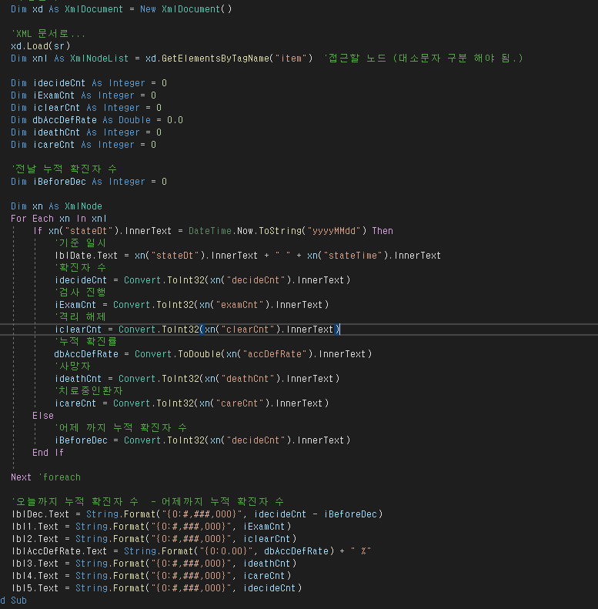
Task: Click the "{0:0.00}" format string
Action: [x=226, y=551]
